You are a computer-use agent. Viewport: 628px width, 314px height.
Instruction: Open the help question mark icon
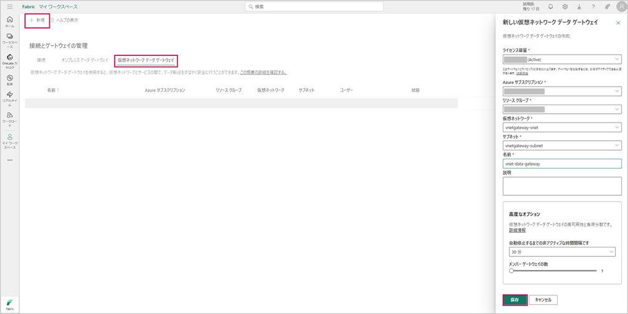[593, 7]
